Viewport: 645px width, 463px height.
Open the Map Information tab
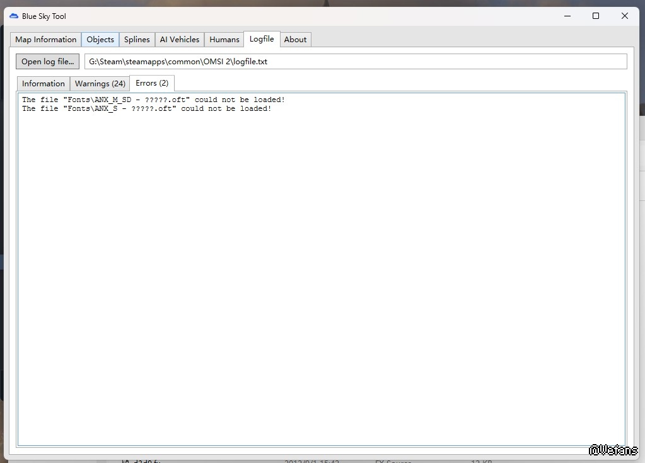point(45,40)
